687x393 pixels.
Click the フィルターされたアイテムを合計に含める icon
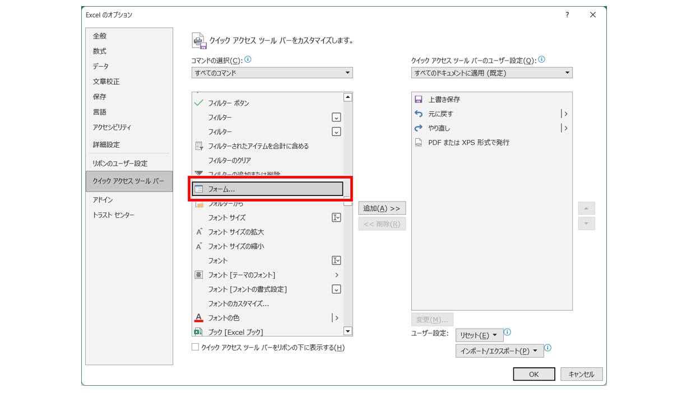[198, 146]
